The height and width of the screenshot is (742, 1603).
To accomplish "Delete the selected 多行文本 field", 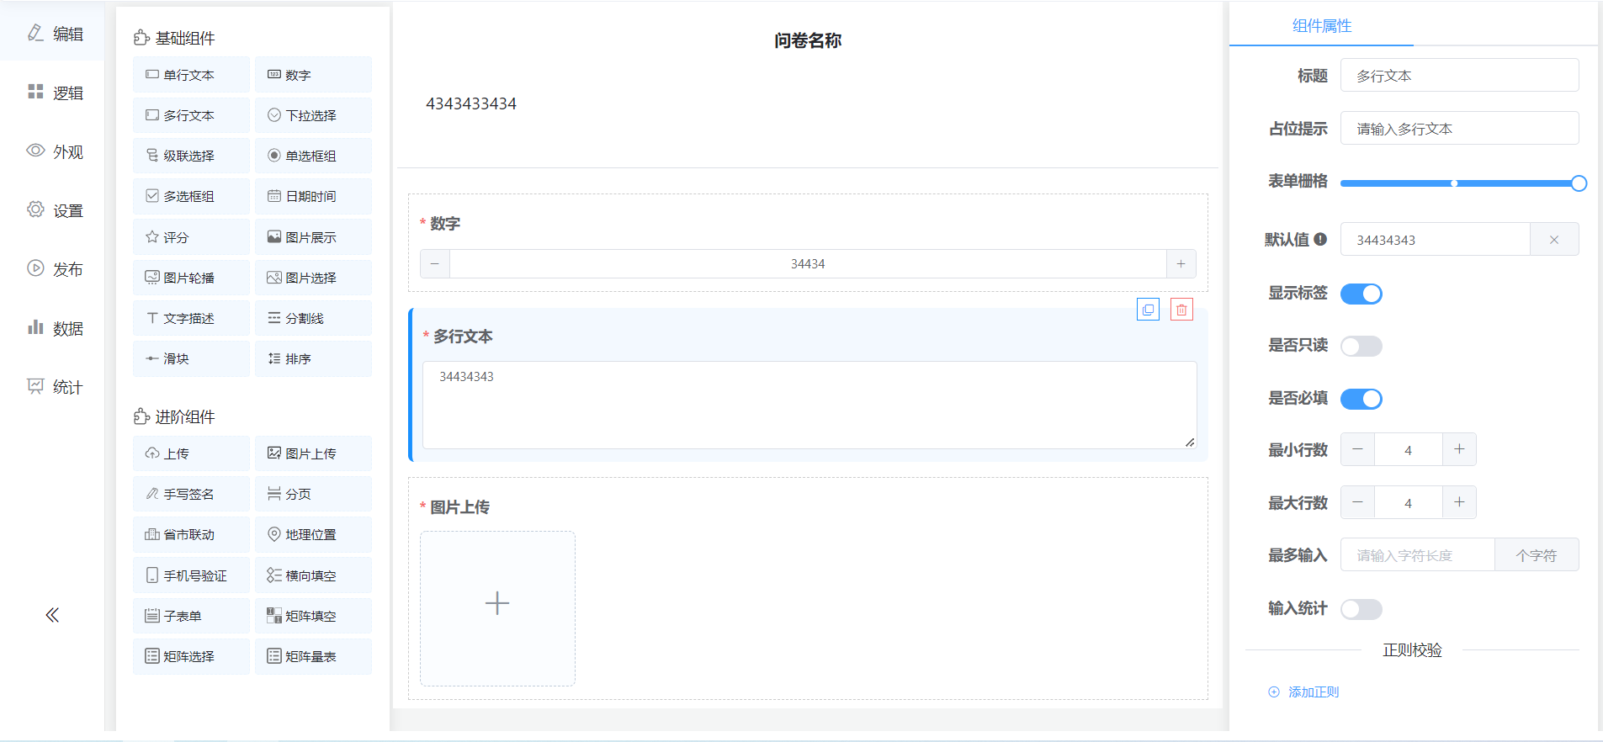I will pos(1181,310).
